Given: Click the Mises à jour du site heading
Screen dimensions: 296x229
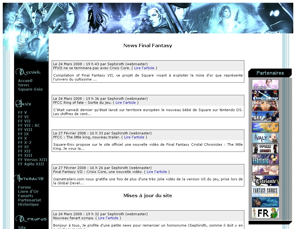Looking at the screenshot, I should (x=148, y=196).
